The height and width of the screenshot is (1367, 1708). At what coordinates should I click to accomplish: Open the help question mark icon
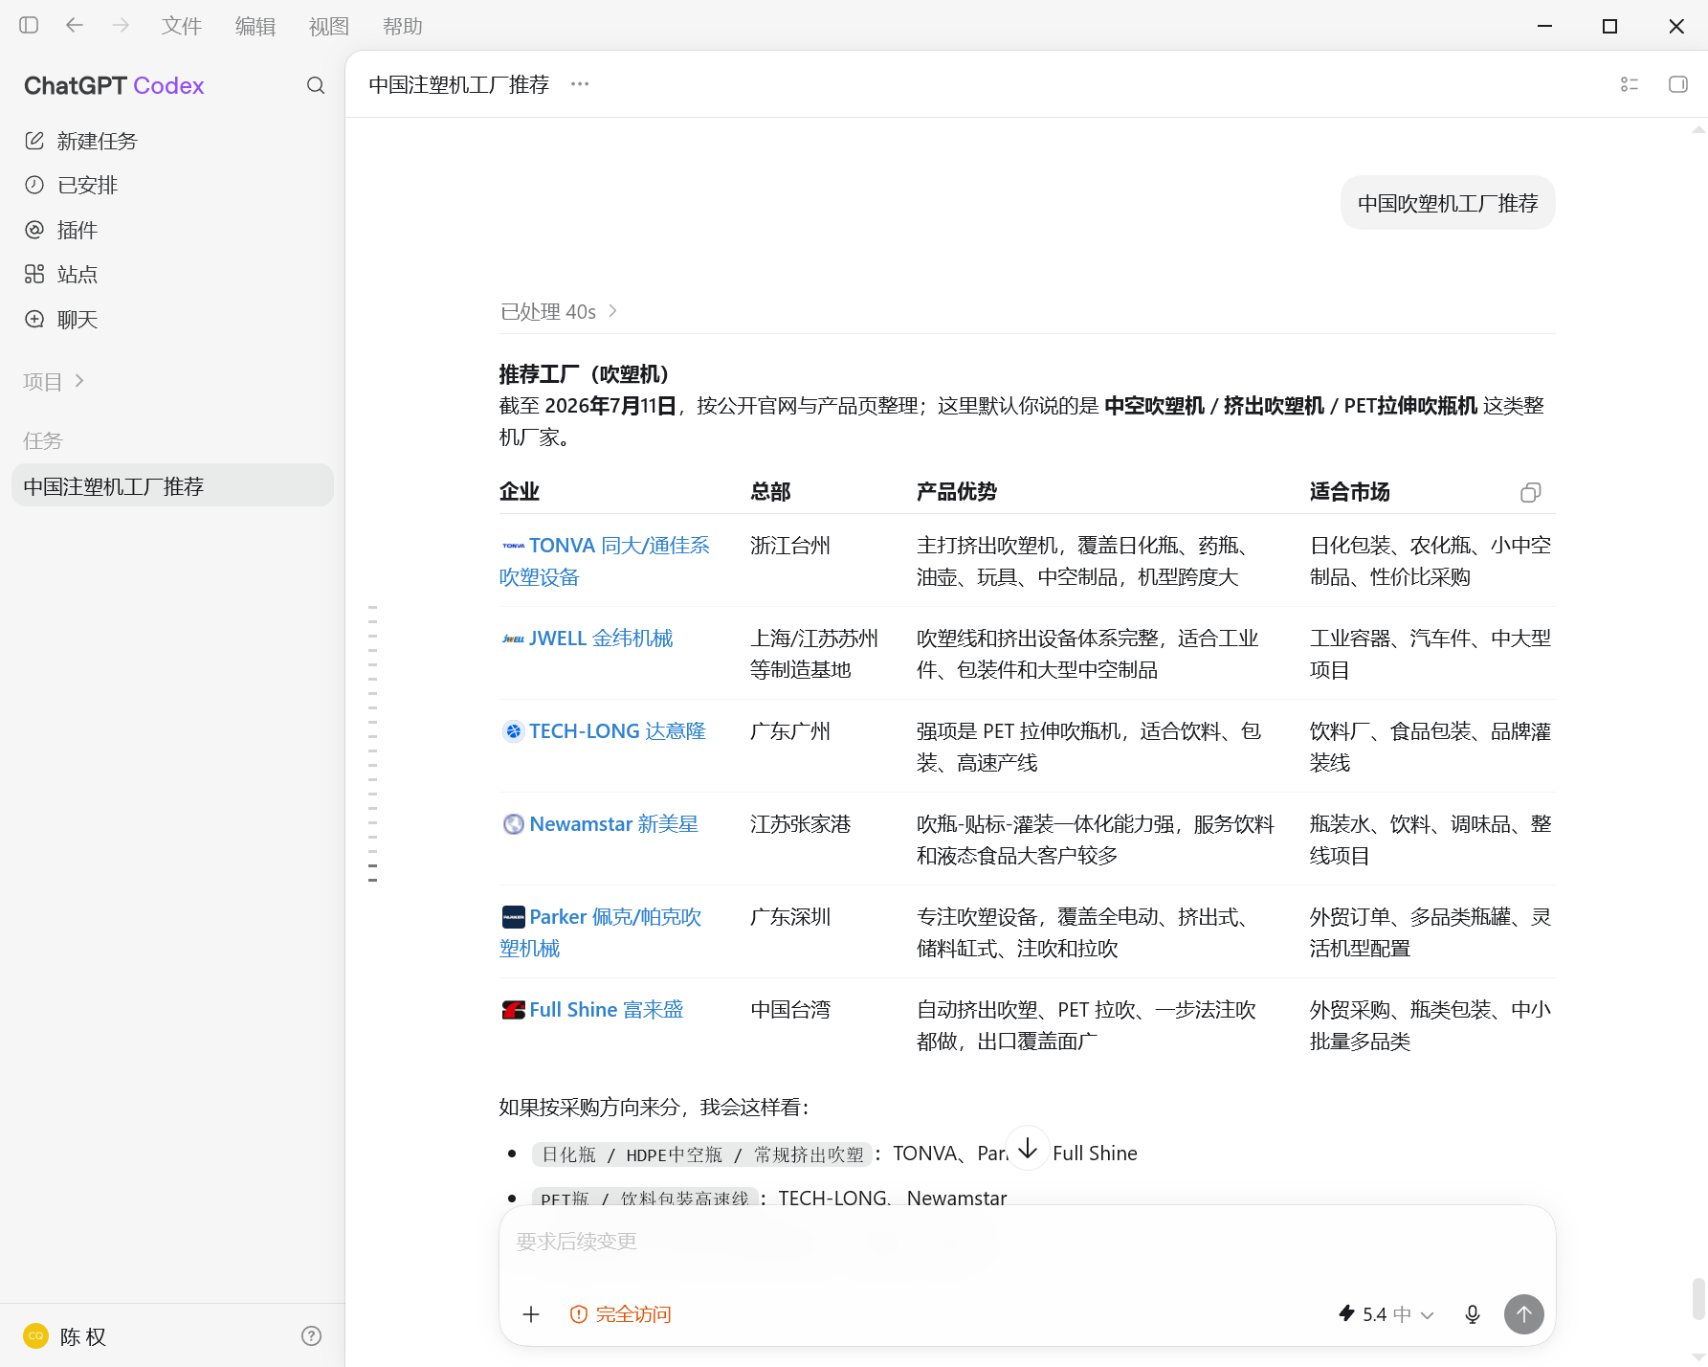(x=311, y=1335)
